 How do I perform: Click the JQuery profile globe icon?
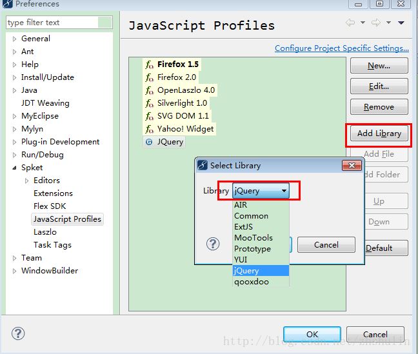(149, 142)
